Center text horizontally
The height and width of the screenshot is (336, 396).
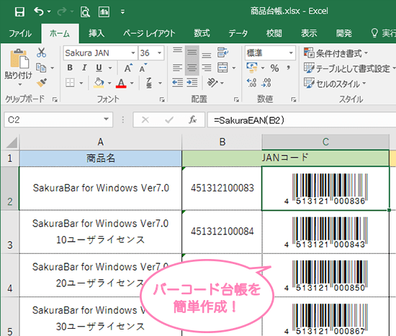pyautogui.click(x=192, y=68)
